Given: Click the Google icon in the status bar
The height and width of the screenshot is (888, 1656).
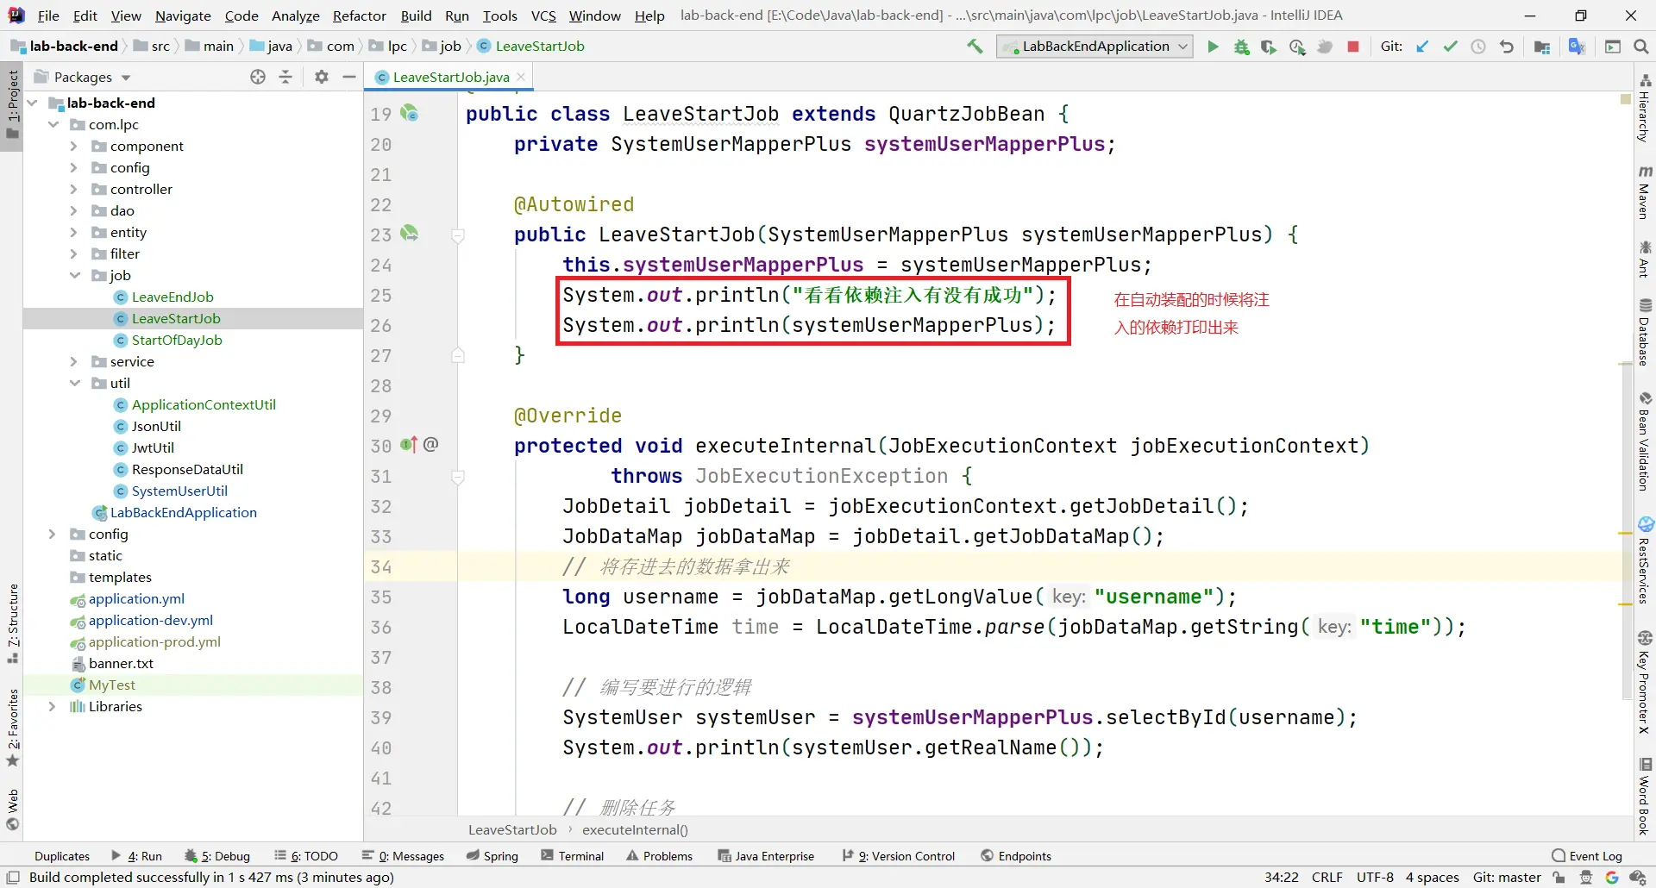Looking at the screenshot, I should click(x=1611, y=878).
